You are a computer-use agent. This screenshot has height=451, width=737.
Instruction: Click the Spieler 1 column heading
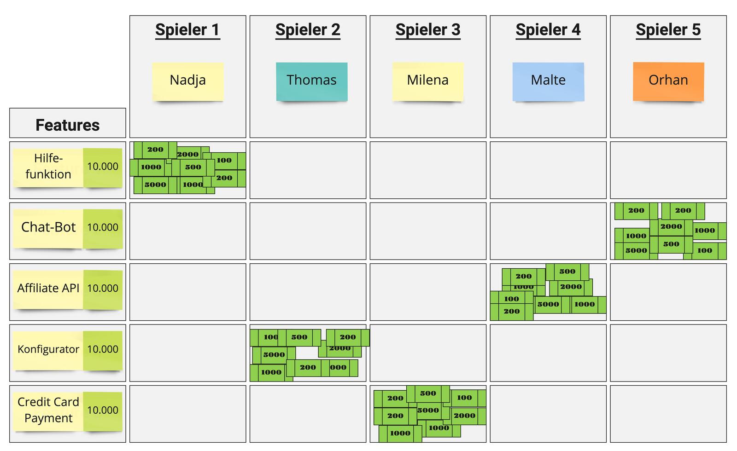coord(187,30)
